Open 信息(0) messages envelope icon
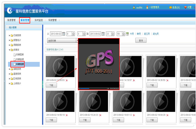The height and width of the screenshot is (129, 196). pos(170,8)
